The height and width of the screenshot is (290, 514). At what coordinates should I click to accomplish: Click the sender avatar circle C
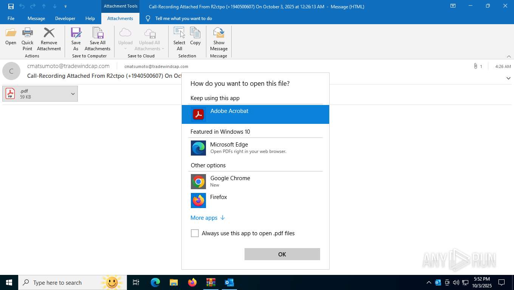pyautogui.click(x=11, y=71)
